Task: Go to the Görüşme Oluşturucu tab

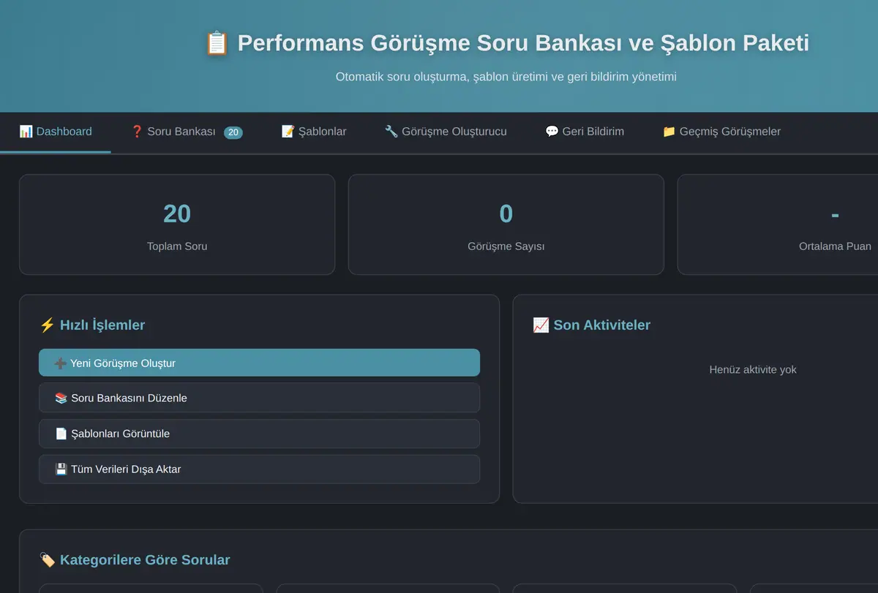Action: pyautogui.click(x=446, y=132)
